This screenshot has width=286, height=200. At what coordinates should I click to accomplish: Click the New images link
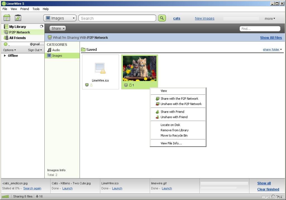point(204,18)
